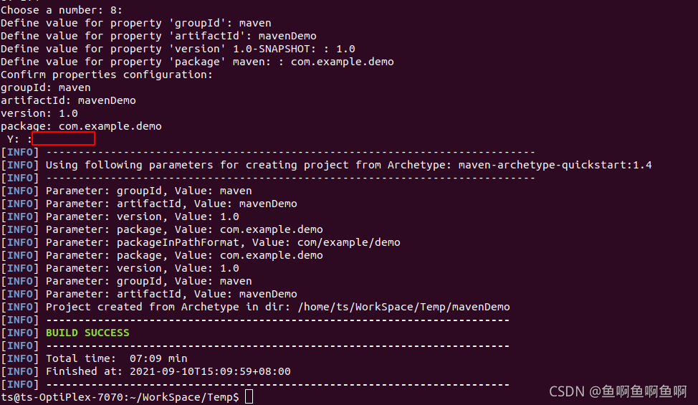Viewport: 698px width, 405px height.
Task: Click the CSDN watermark text
Action: [x=618, y=391]
